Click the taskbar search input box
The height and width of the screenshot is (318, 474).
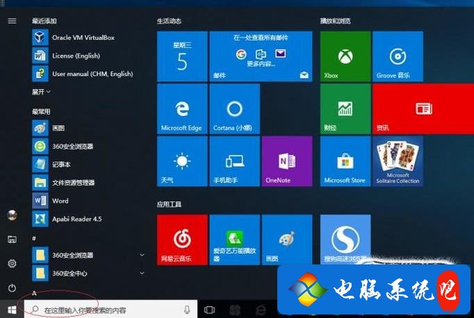(x=111, y=309)
